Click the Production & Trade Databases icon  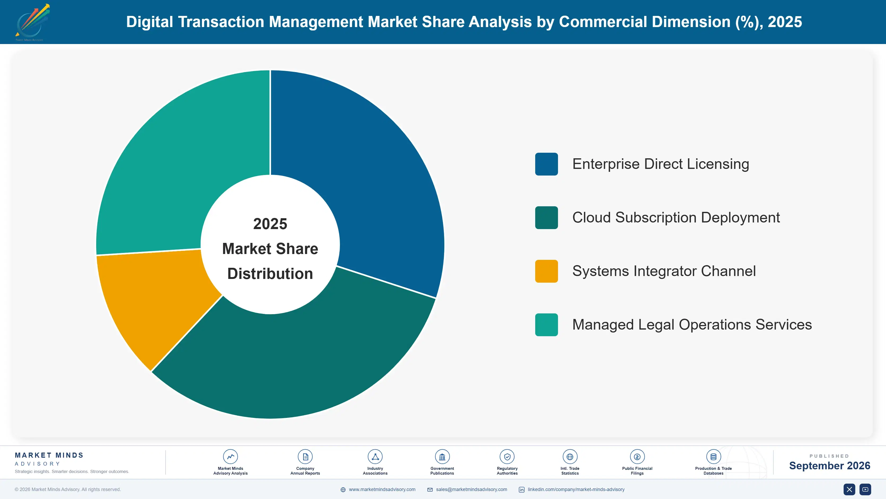713,457
